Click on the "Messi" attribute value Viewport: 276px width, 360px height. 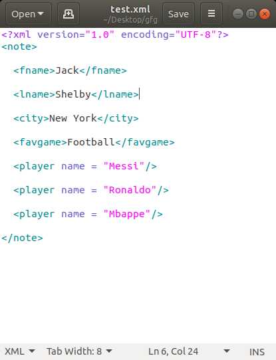124,166
